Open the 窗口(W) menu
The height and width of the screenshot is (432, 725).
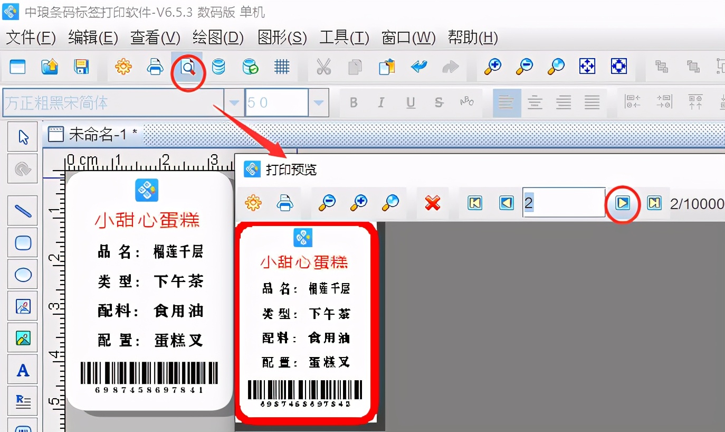409,37
